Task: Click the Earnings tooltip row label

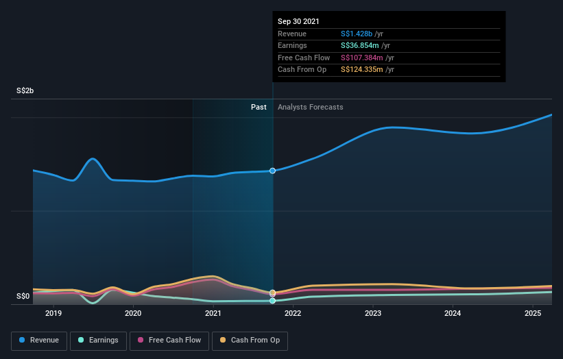Action: click(292, 45)
